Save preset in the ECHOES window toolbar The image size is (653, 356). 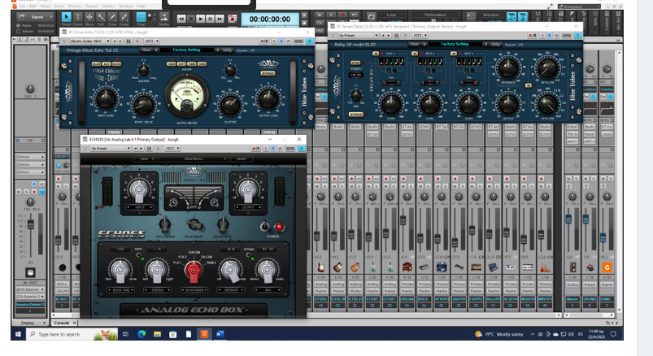[149, 148]
